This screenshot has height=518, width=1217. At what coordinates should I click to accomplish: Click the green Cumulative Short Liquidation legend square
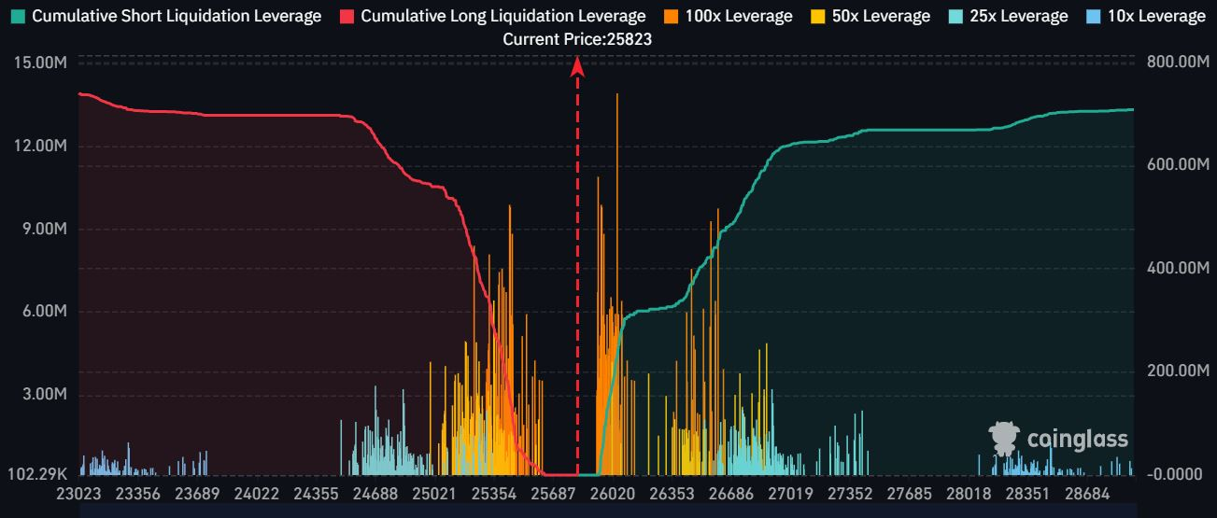18,16
